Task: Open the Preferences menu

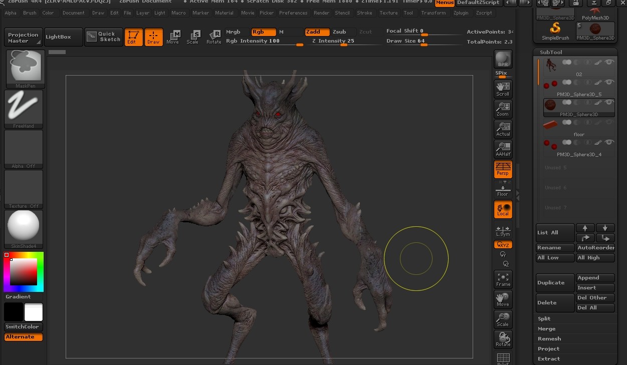Action: pyautogui.click(x=293, y=13)
